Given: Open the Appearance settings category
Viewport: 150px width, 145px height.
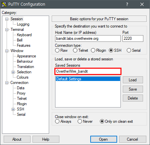Looking at the screenshot, I should point(27,56).
